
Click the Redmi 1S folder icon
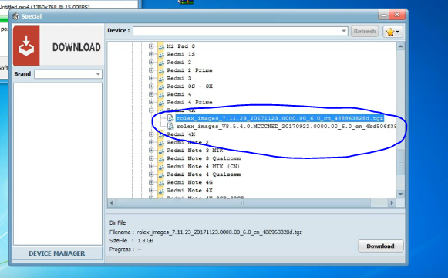[161, 54]
